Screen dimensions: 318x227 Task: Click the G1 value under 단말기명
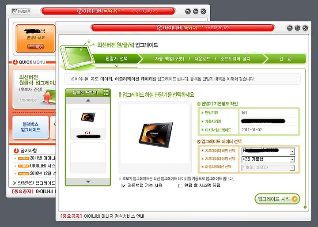pos(244,113)
